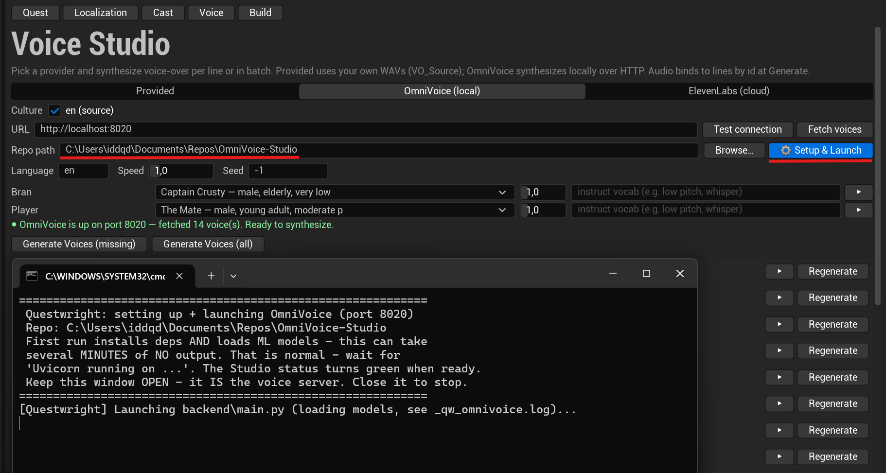Open terminal tab dropdown chevron
The width and height of the screenshot is (886, 473).
(233, 276)
